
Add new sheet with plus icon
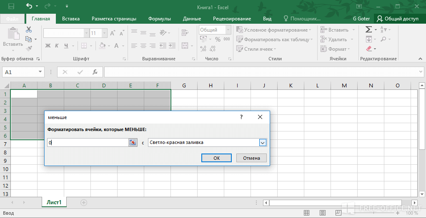(x=84, y=202)
